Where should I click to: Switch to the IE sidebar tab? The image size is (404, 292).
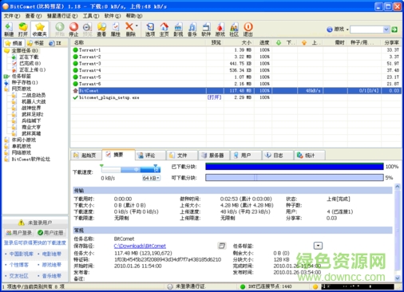tap(55, 43)
